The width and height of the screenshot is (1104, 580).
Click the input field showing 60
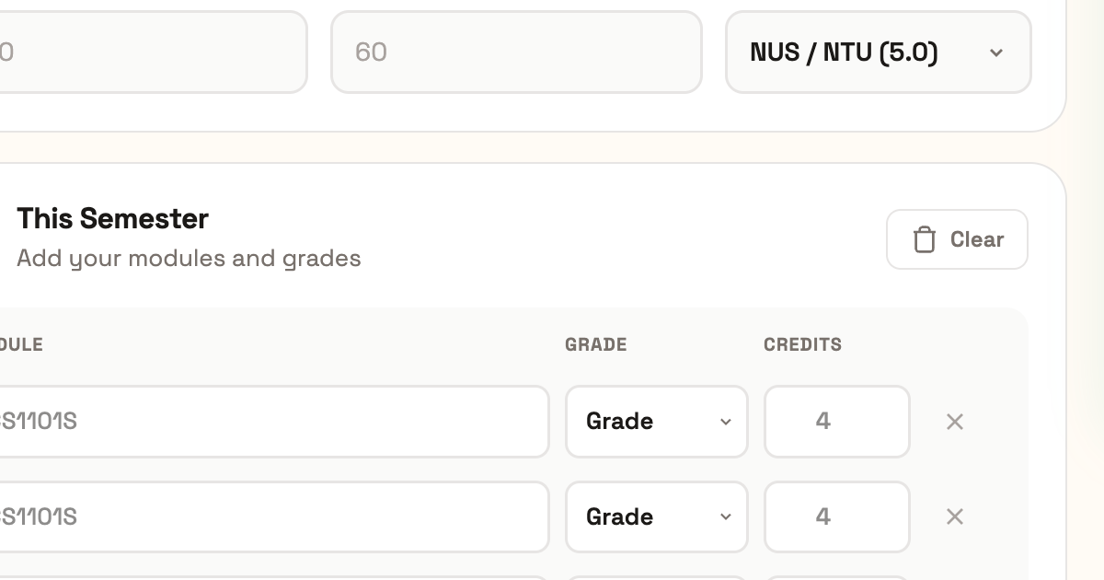tap(516, 52)
